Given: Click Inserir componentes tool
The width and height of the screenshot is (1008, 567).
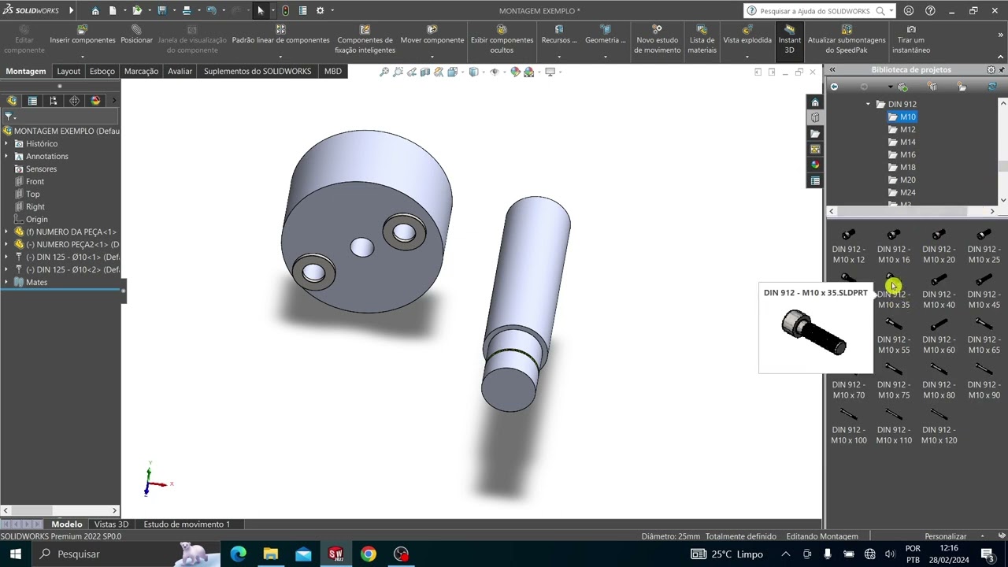Looking at the screenshot, I should [83, 35].
